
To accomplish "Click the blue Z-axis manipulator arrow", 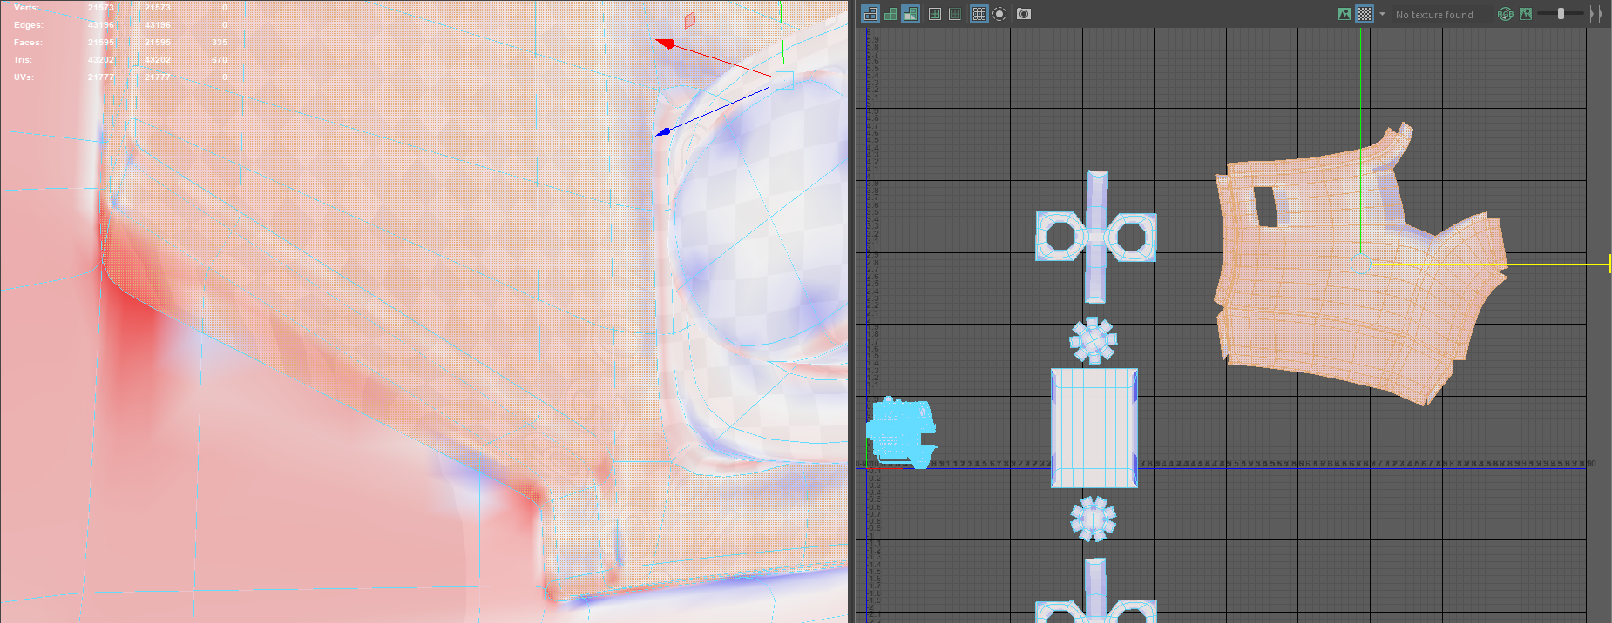I will tap(663, 132).
